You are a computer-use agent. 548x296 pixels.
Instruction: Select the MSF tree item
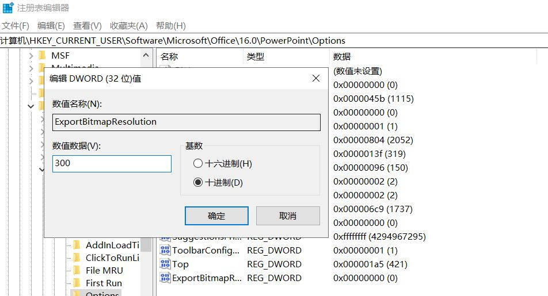[x=60, y=56]
